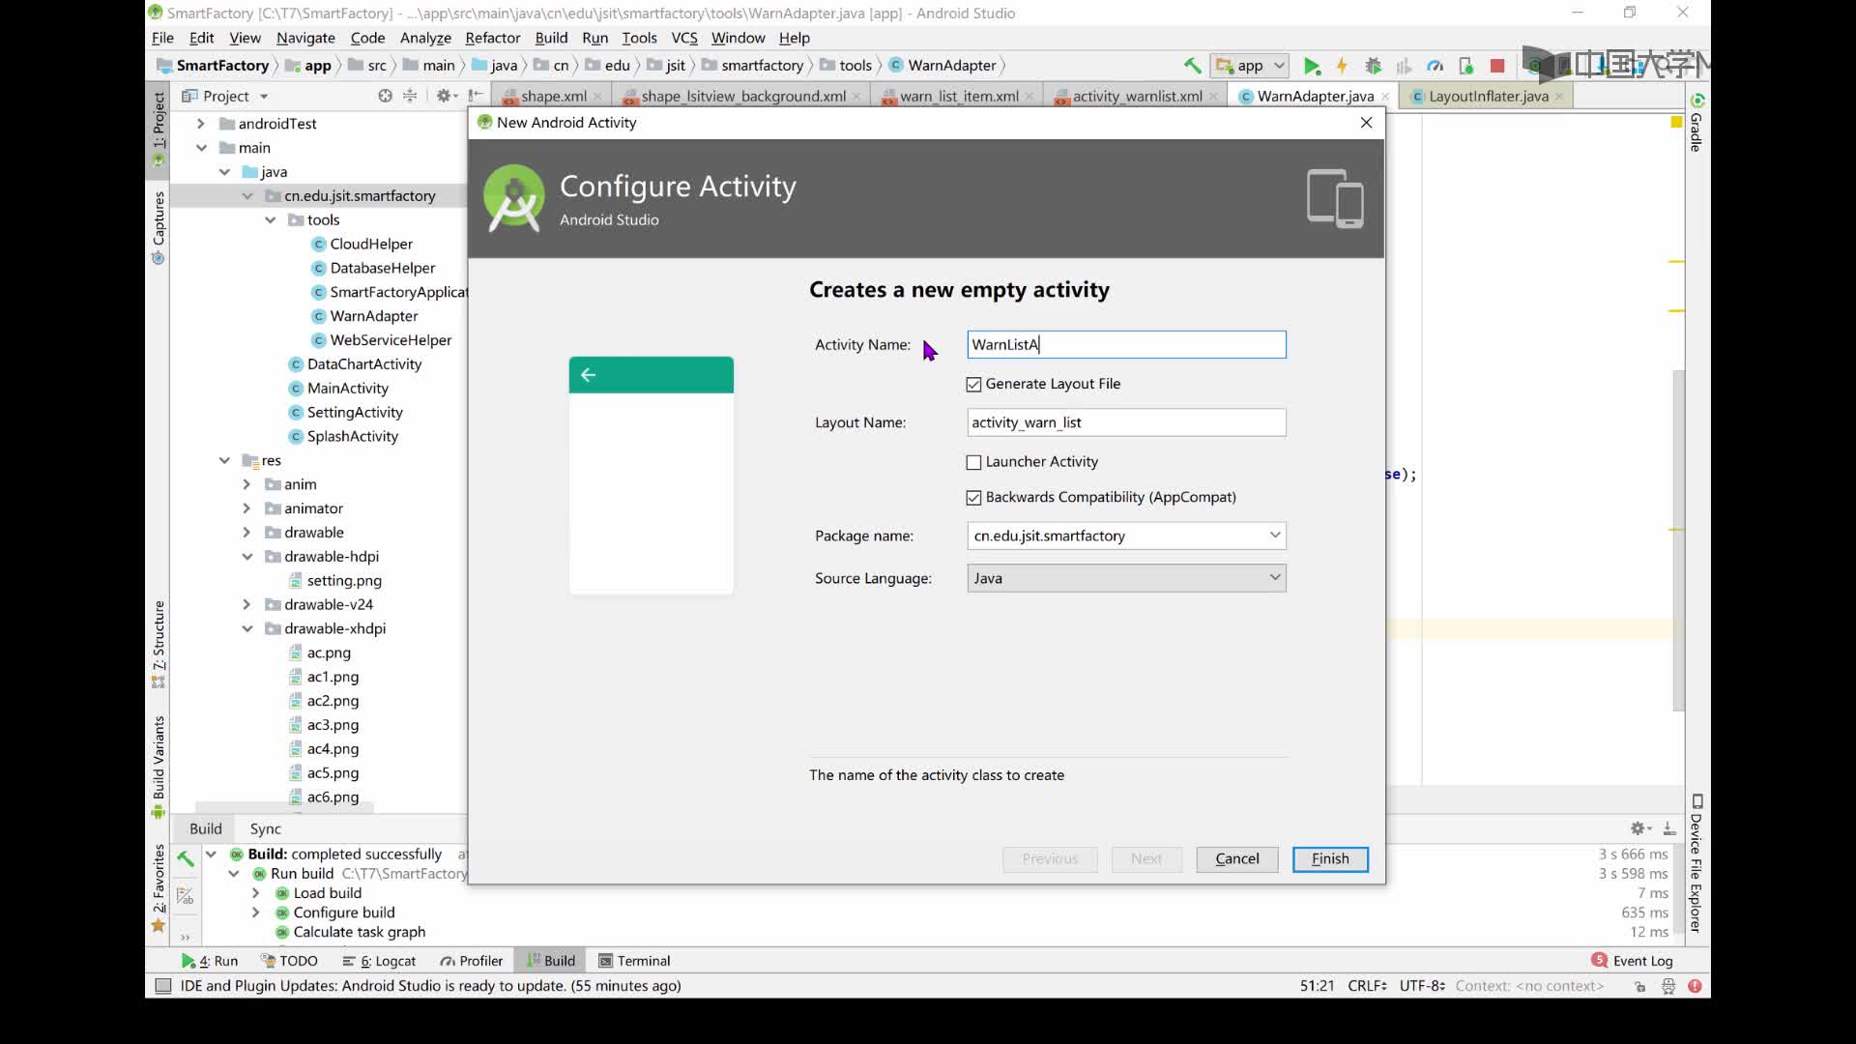Screen dimensions: 1856x1044
Task: Collapse the drawable-xhdpi folder
Action: (x=247, y=628)
